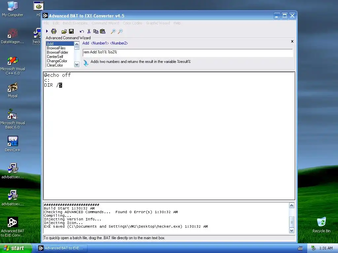Select Mypal browser desktop icon
The width and height of the screenshot is (338, 253).
[x=13, y=90]
